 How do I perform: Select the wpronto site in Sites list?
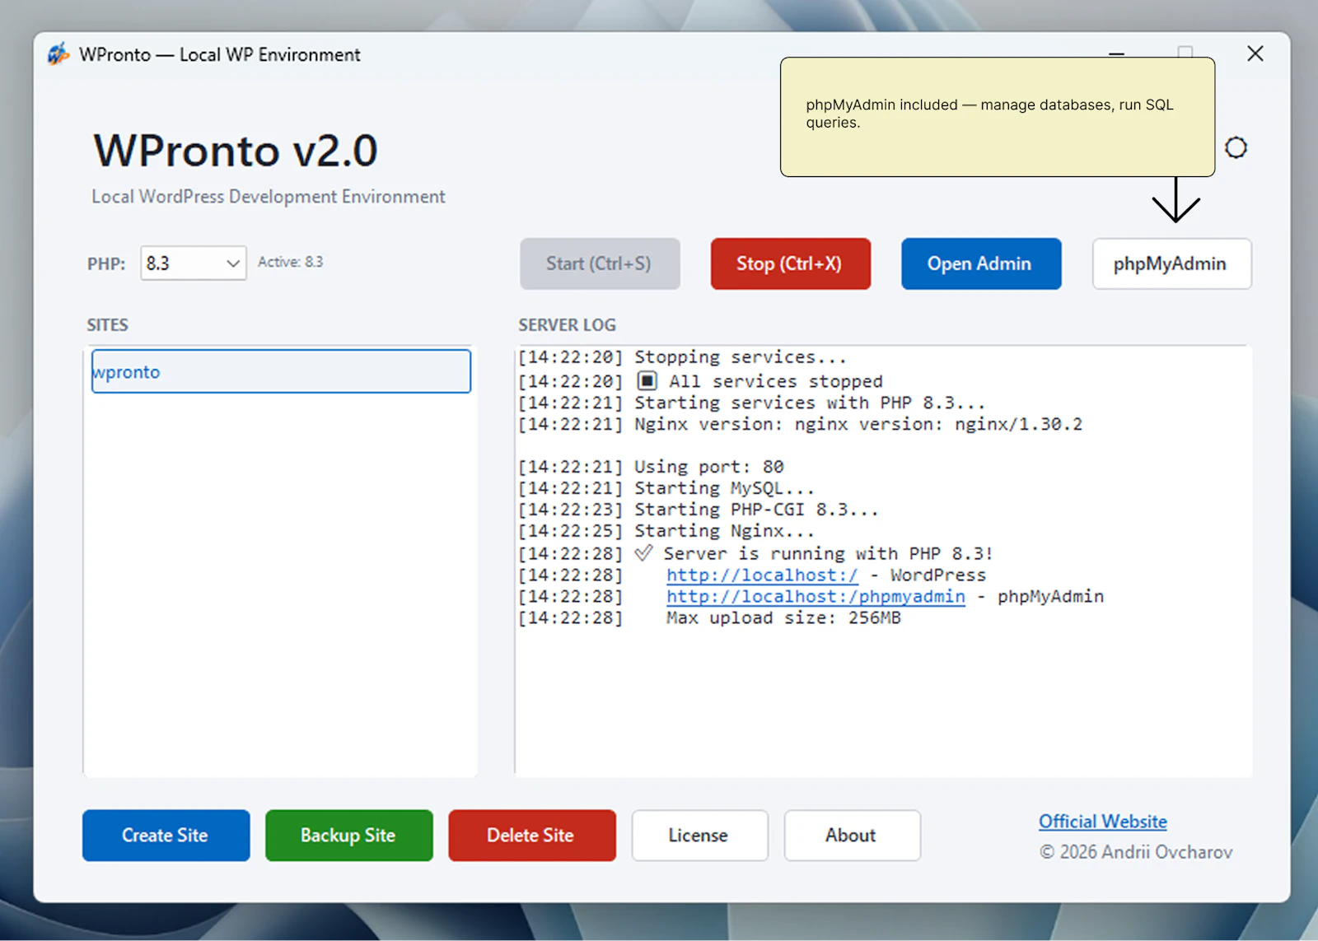281,371
